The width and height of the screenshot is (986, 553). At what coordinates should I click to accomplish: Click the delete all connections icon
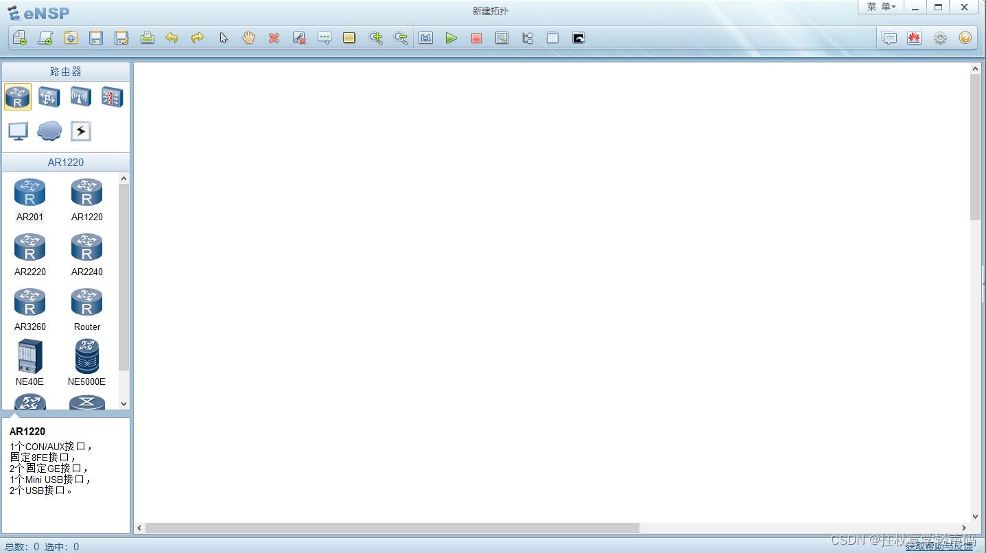pyautogui.click(x=299, y=38)
